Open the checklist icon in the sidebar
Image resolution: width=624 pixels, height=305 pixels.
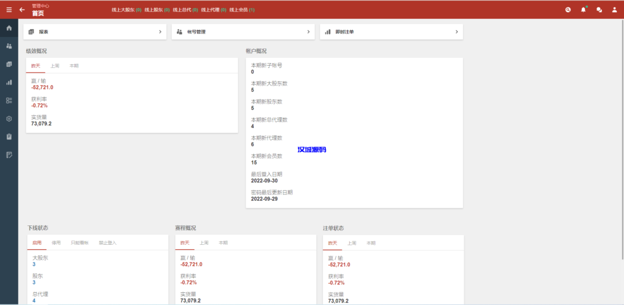[x=9, y=100]
